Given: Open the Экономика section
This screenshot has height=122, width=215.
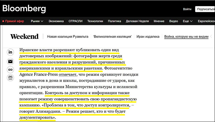Looking at the screenshot, I should coord(56,21).
